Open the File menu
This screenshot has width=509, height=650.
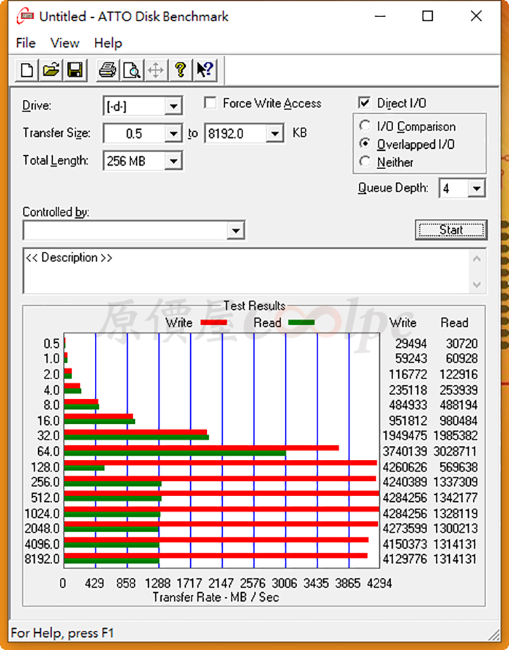(25, 43)
